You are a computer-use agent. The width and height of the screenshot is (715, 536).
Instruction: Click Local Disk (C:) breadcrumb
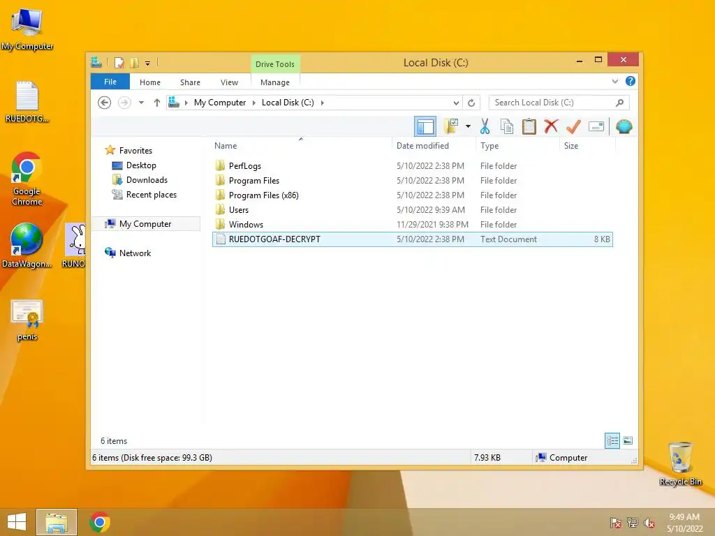(288, 103)
